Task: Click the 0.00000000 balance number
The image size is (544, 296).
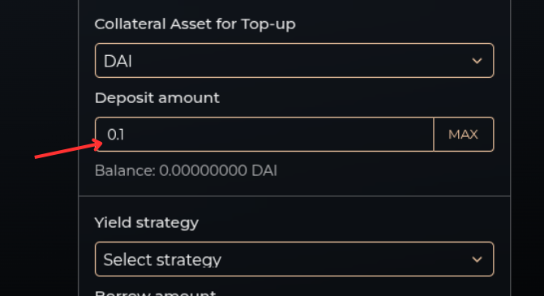Action: click(x=203, y=171)
